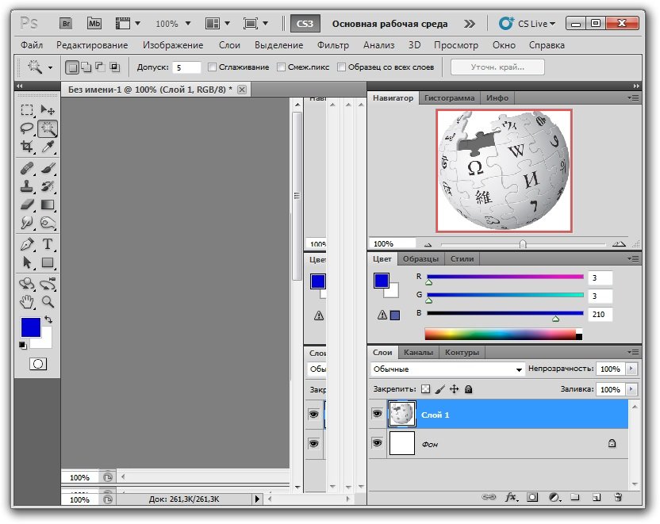Screen dimensions: 660x524
Task: Click the Основная рабочая среда workspace button
Action: (x=389, y=24)
